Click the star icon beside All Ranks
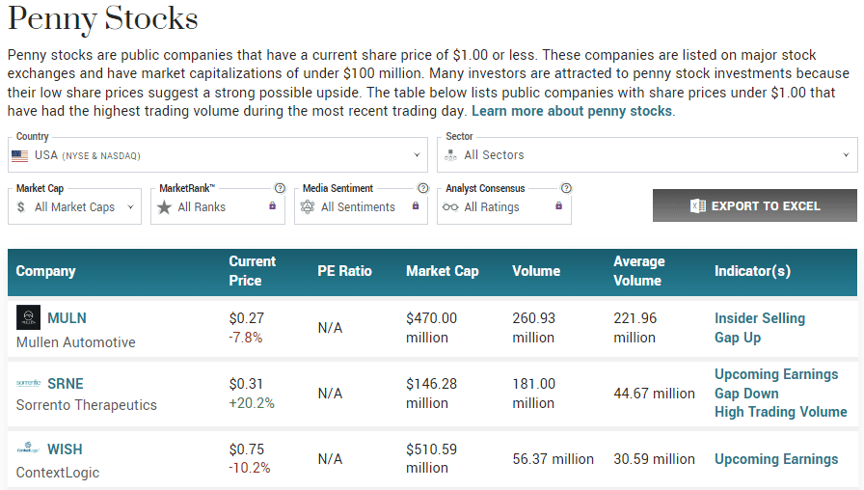The height and width of the screenshot is (490, 864). pyautogui.click(x=164, y=207)
